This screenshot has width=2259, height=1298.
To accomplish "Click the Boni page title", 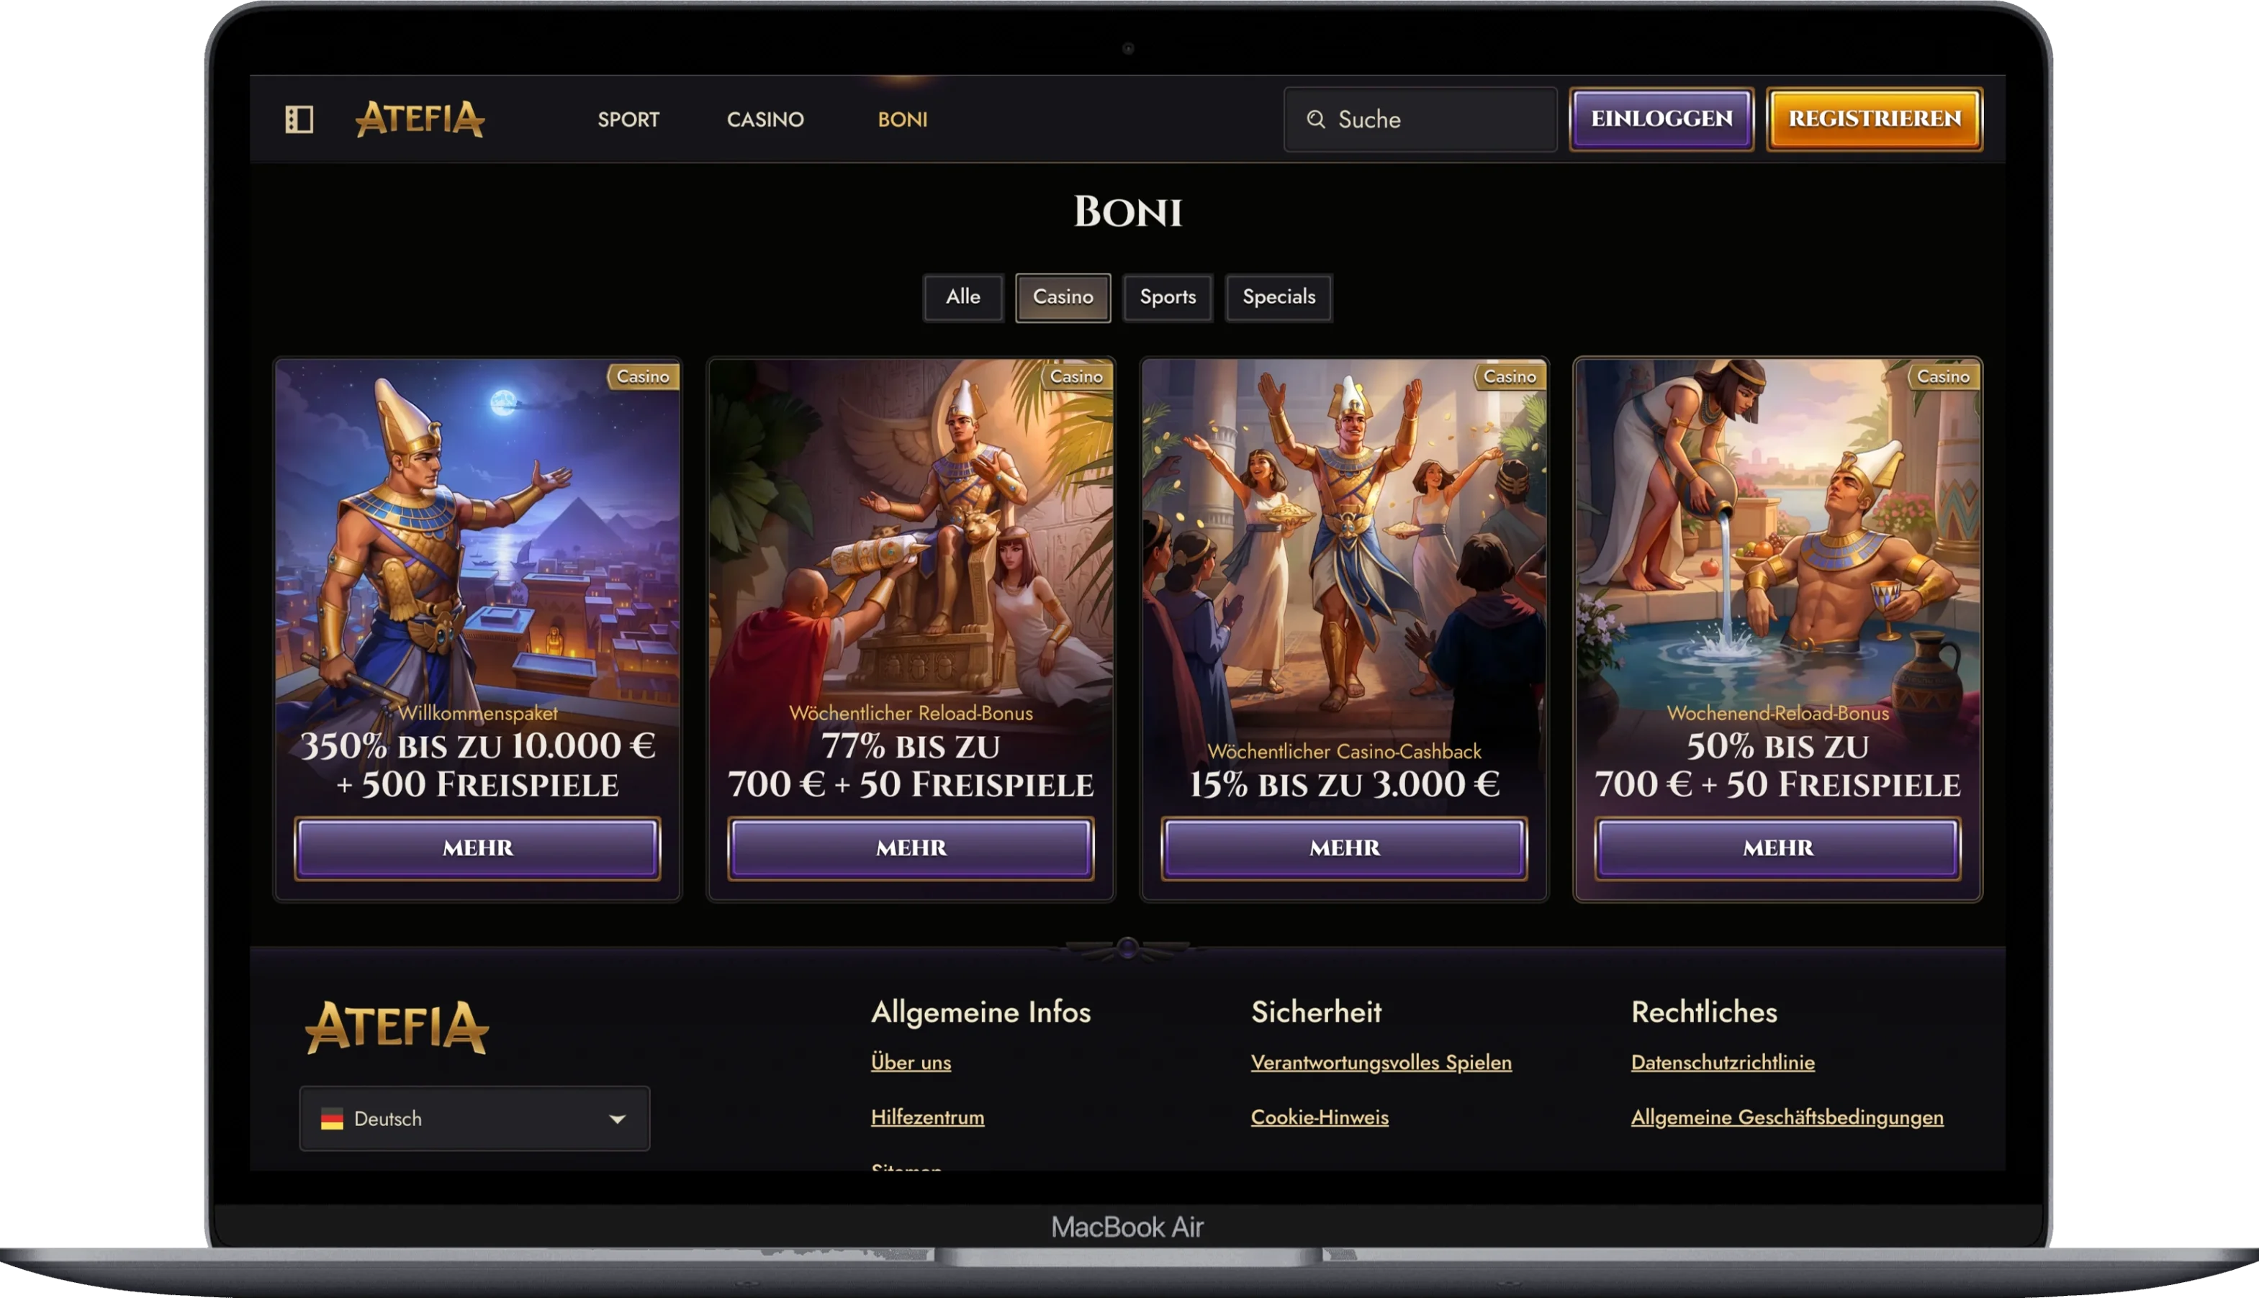I will pyautogui.click(x=1128, y=212).
